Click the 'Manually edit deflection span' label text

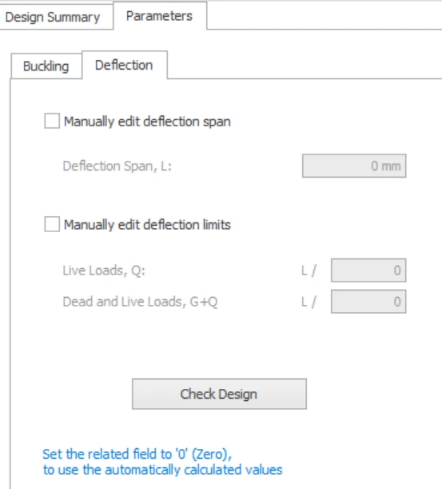tap(147, 122)
